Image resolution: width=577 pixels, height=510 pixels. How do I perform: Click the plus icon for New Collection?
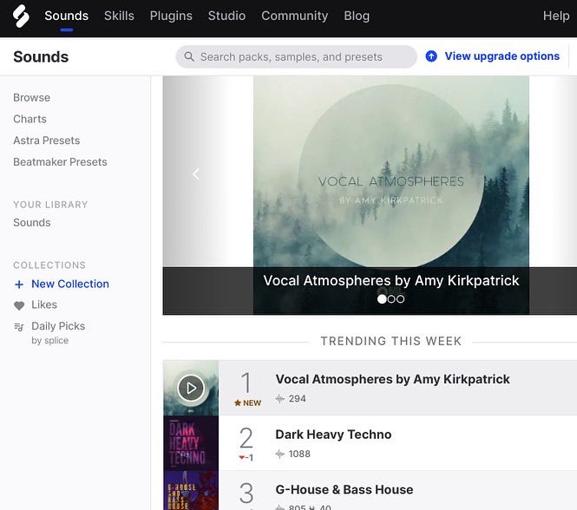[x=19, y=284]
